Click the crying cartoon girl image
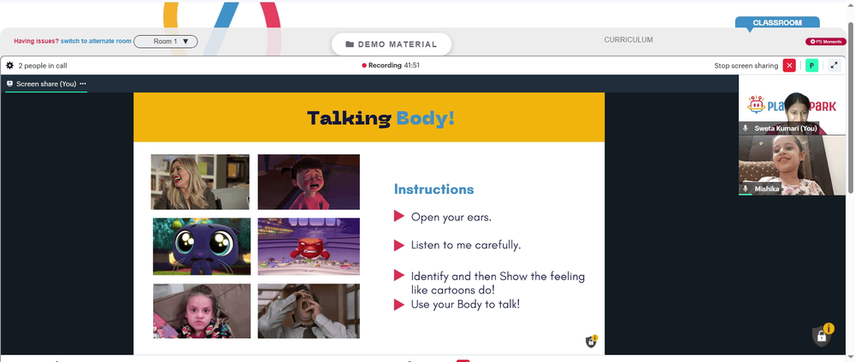Screen dimensions: 855x362 tap(309, 182)
